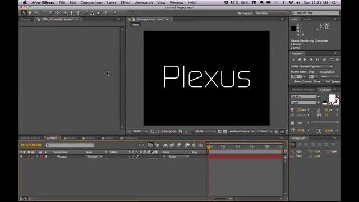Enable From Current Time checkbox
This screenshot has height=202, width=359.
[x=292, y=81]
